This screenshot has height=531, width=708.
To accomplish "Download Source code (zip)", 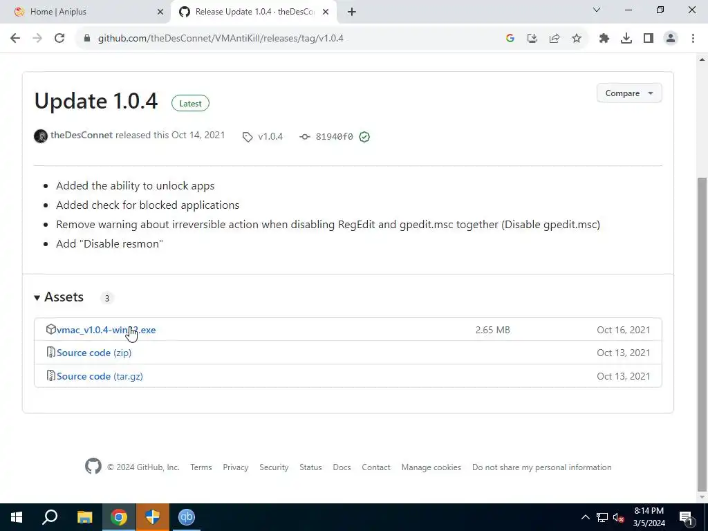I will click(94, 353).
